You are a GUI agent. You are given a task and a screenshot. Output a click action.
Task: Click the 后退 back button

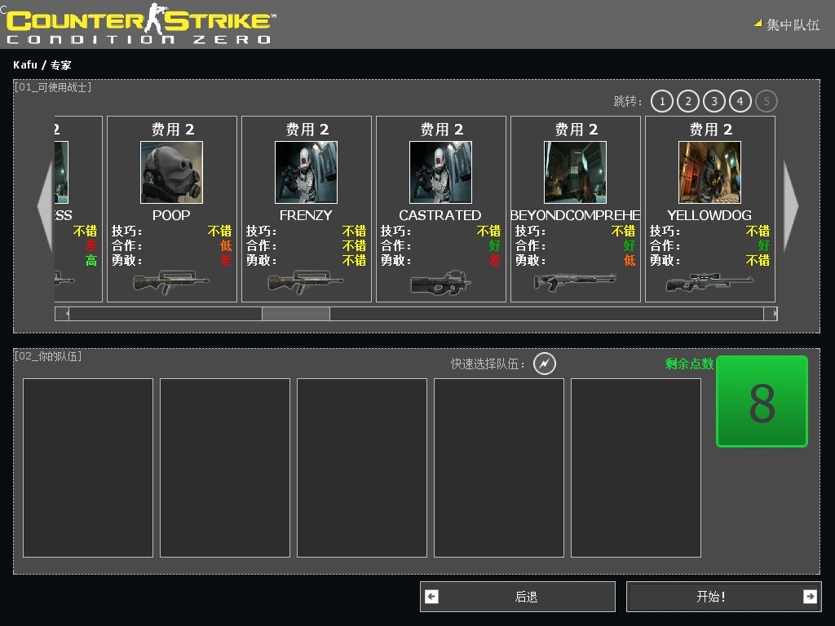point(518,597)
